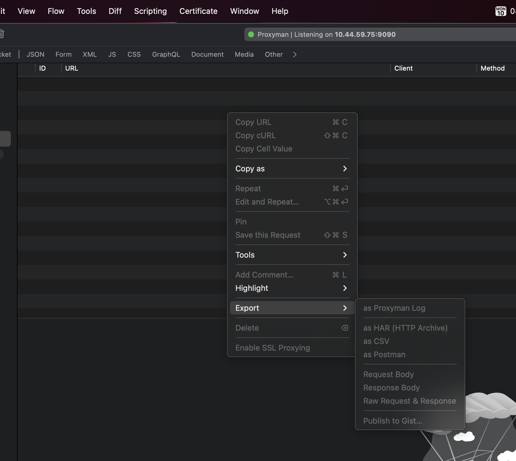
Task: Select Copy cURL from the context menu
Action: (x=255, y=135)
